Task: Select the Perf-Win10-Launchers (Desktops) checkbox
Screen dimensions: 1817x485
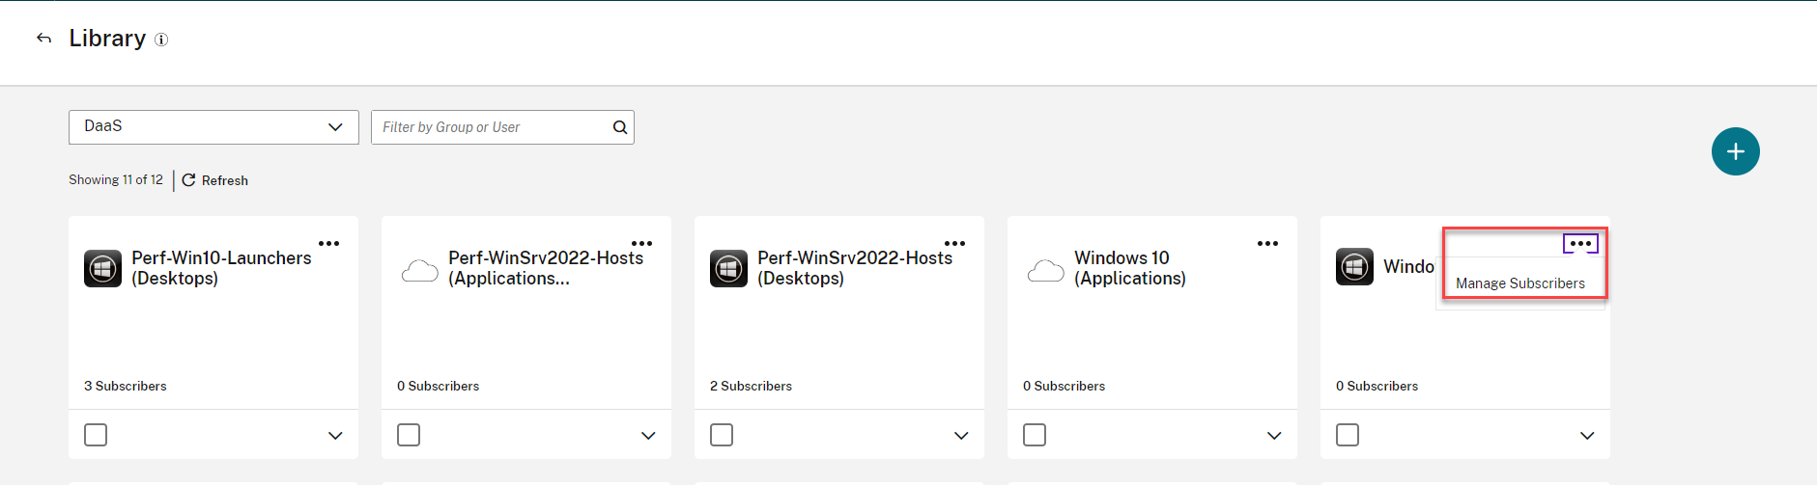Action: click(x=96, y=435)
